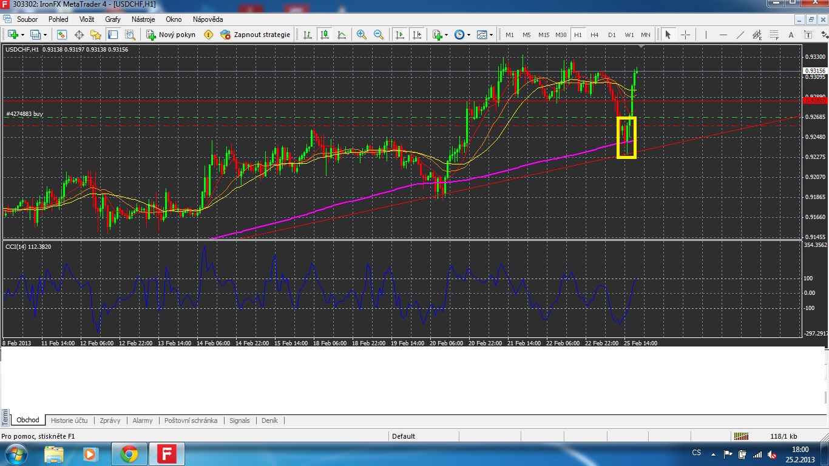Select the Fibonacci retracement tool
Image resolution: width=829 pixels, height=466 pixels.
(x=774, y=35)
